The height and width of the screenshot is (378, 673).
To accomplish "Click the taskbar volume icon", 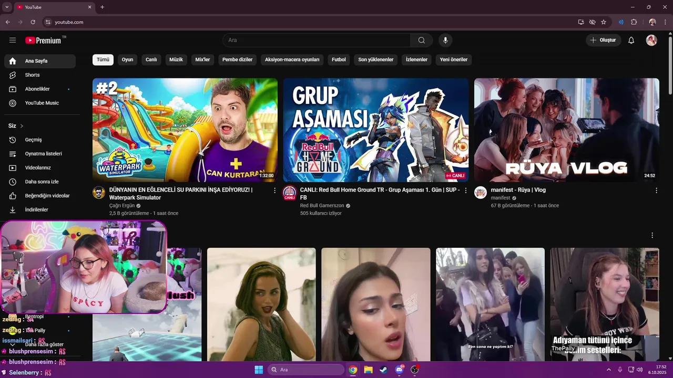I will 640,370.
